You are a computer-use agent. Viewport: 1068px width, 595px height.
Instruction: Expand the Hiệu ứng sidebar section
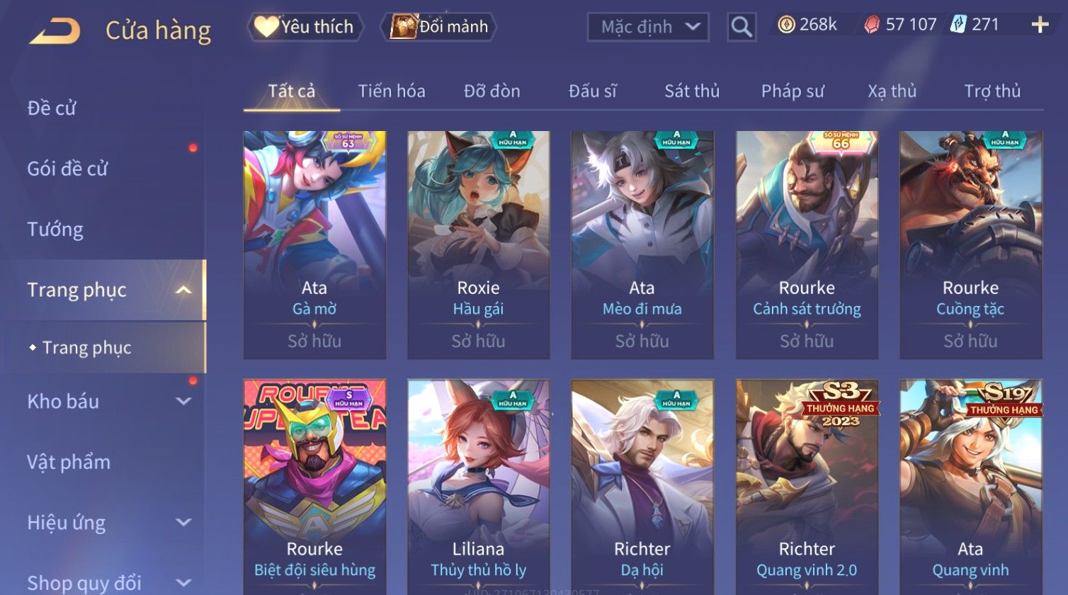(x=183, y=523)
